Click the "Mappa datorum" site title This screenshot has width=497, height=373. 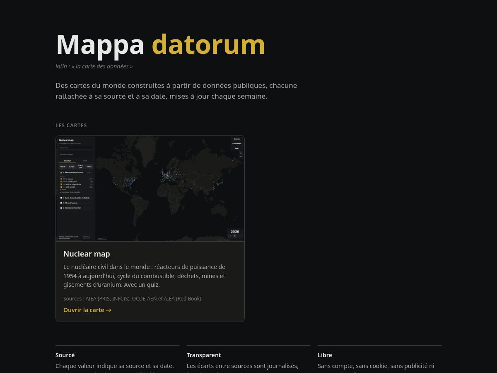click(161, 44)
